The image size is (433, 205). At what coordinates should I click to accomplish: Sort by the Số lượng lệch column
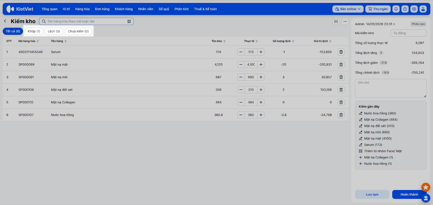coord(283,41)
